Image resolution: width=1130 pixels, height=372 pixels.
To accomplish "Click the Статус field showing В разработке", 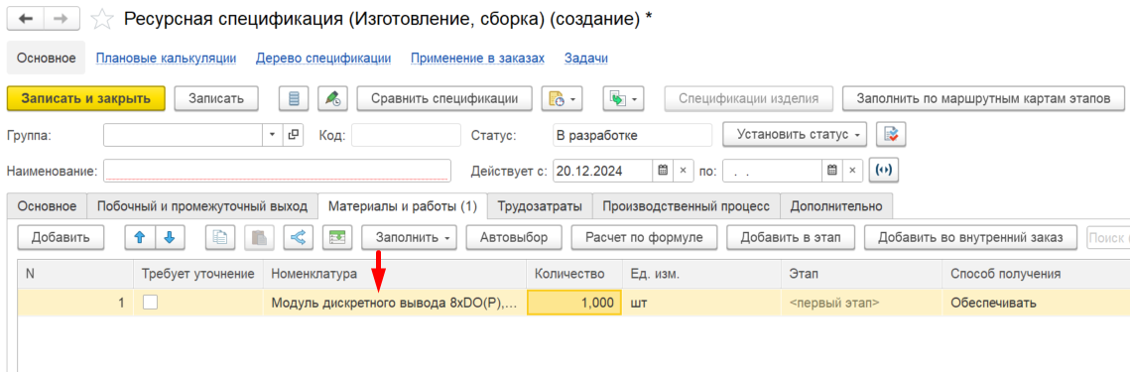I will click(633, 135).
